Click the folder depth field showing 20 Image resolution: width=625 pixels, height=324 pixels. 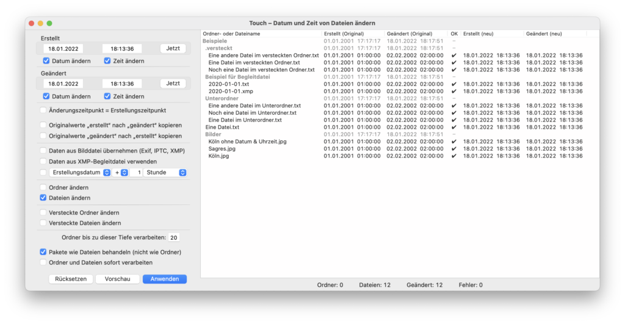174,237
